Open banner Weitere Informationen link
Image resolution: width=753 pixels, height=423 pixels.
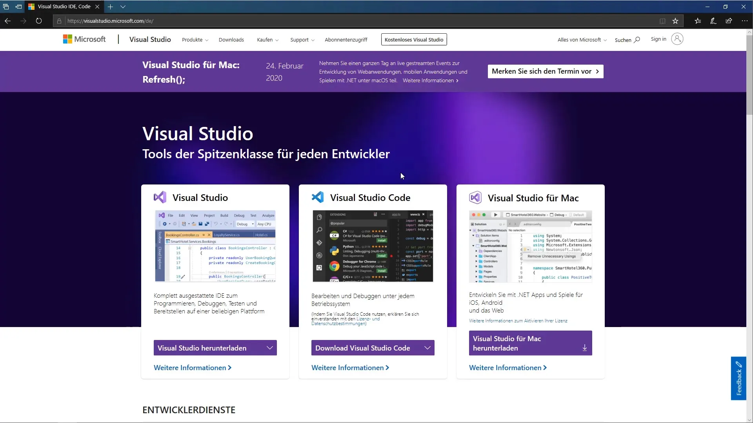(x=430, y=81)
